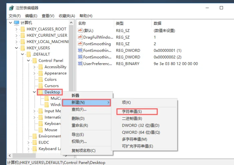The height and width of the screenshot is (165, 234).
Task: Select the computer icon at tree root
Action: click(x=16, y=23)
